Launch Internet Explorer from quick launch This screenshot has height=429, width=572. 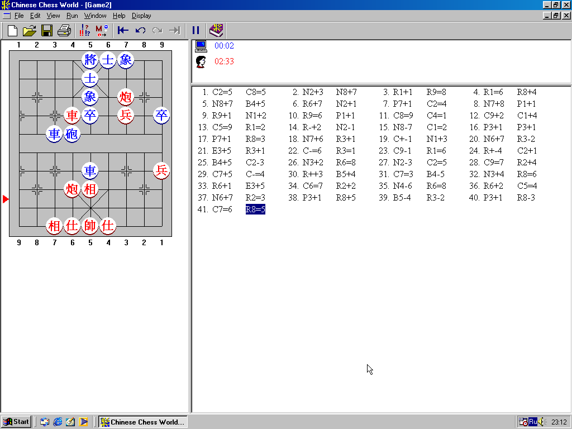tap(58, 422)
